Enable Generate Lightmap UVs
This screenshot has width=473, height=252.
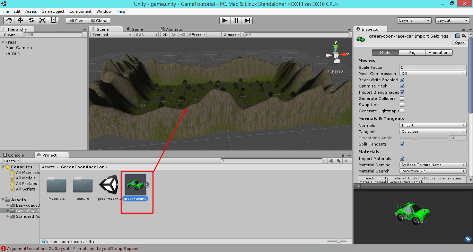[x=402, y=111]
